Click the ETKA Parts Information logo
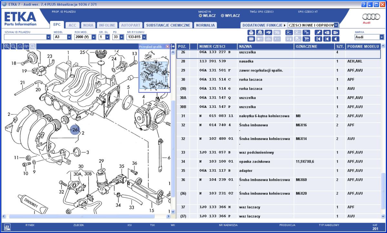This screenshot has width=387, height=233. click(20, 19)
